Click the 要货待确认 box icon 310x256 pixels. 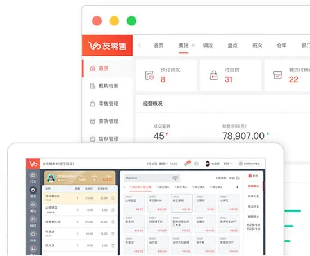tap(278, 75)
